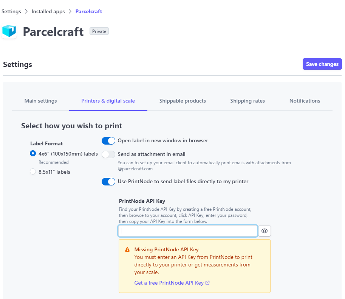Open the Shipping rates tab

[x=248, y=101]
